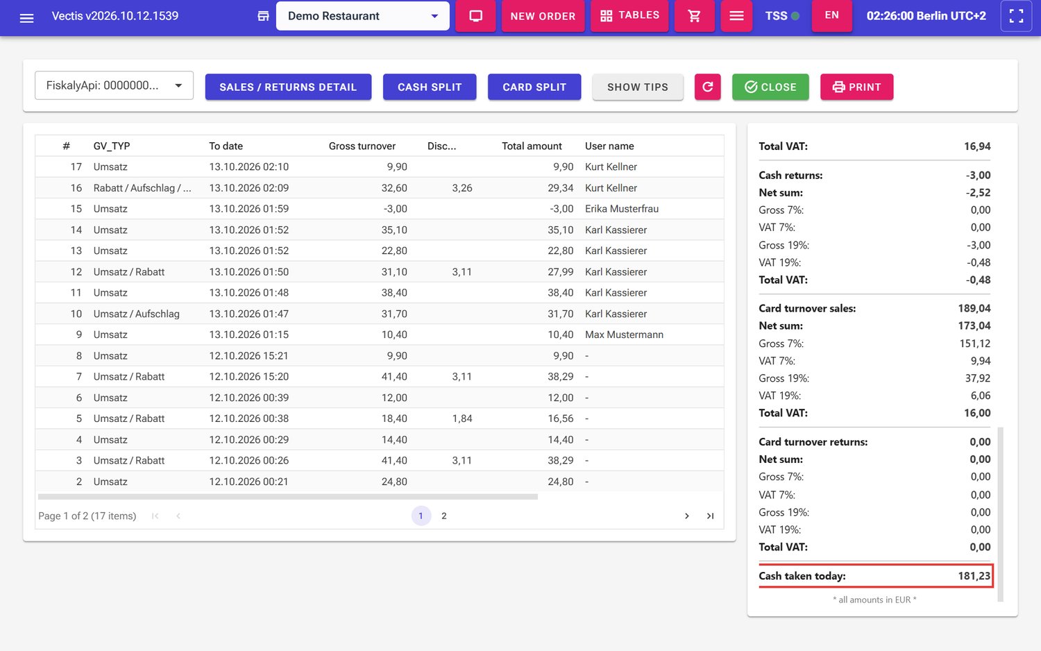Expand the Demo Restaurant dropdown
The width and height of the screenshot is (1041, 651).
[363, 16]
